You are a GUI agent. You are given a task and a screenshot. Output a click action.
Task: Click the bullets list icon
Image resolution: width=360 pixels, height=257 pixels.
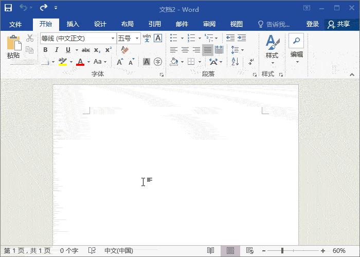[174, 38]
